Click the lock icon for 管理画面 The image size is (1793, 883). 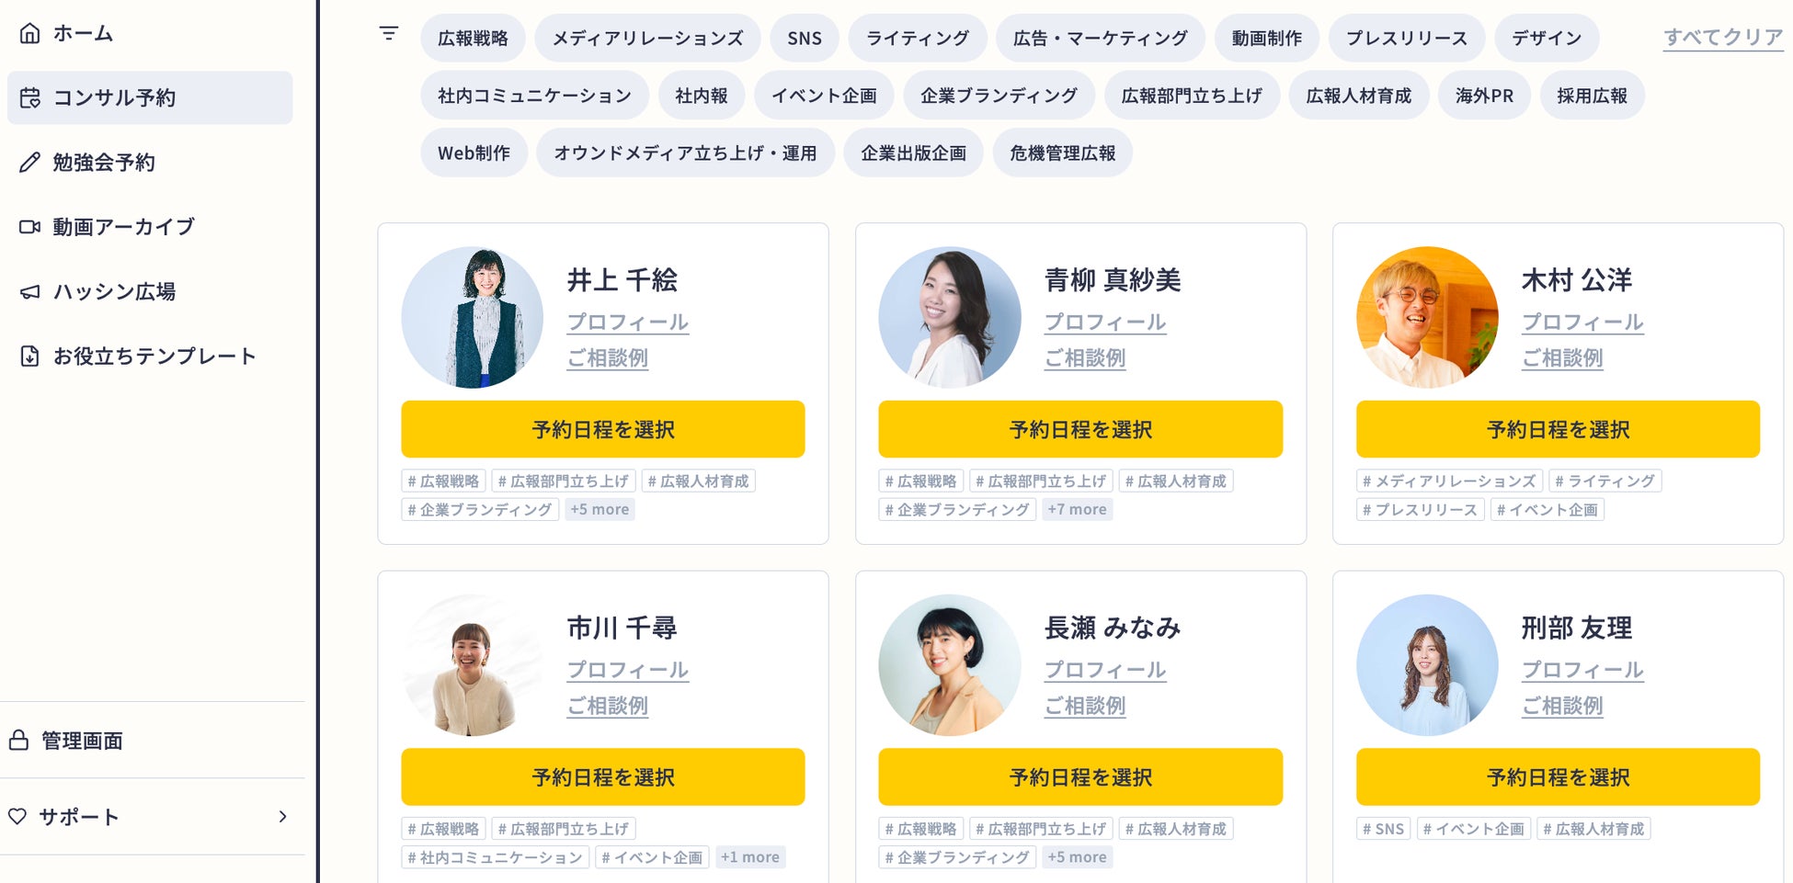tap(18, 741)
